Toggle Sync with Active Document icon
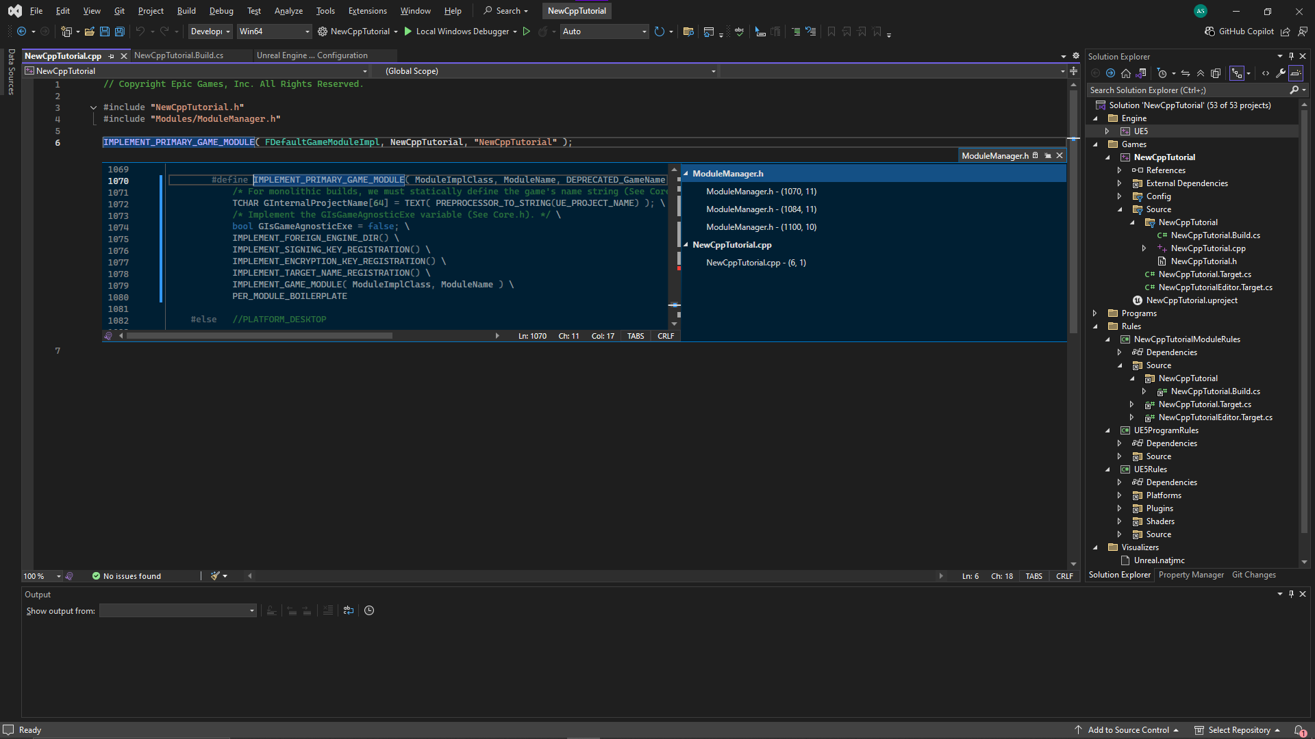This screenshot has height=739, width=1315. pyautogui.click(x=1186, y=73)
